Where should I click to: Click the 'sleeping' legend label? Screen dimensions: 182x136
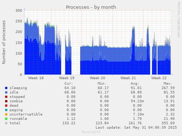tap(18, 88)
